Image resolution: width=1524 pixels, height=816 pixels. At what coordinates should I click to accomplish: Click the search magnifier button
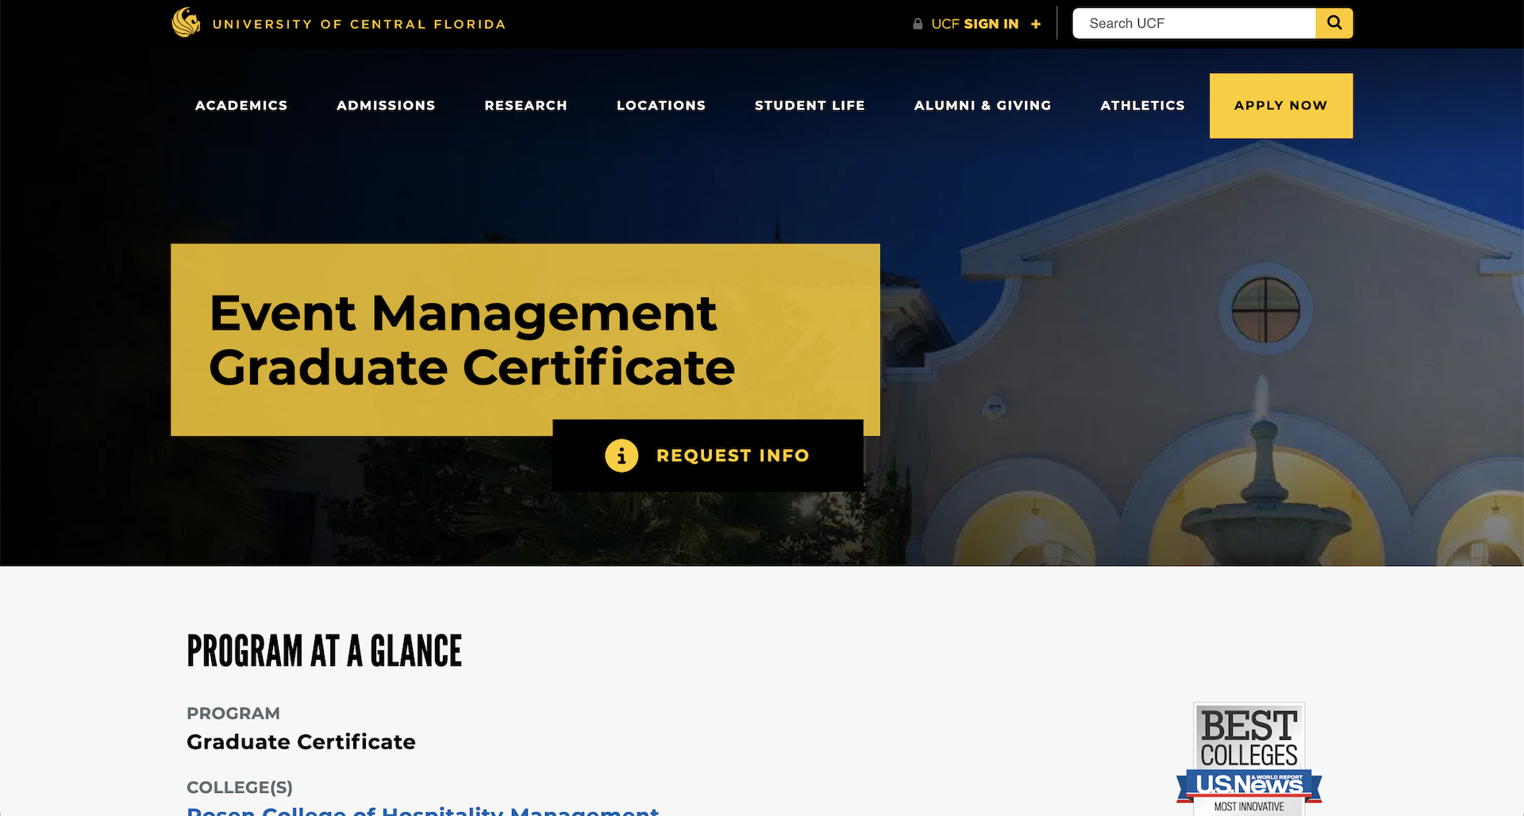[x=1334, y=23]
